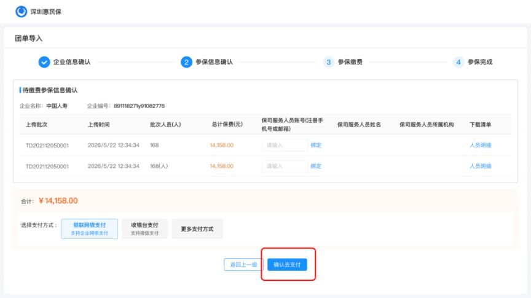Click enterprise number 891118271y91082776
Image resolution: width=531 pixels, height=298 pixels.
(x=139, y=106)
